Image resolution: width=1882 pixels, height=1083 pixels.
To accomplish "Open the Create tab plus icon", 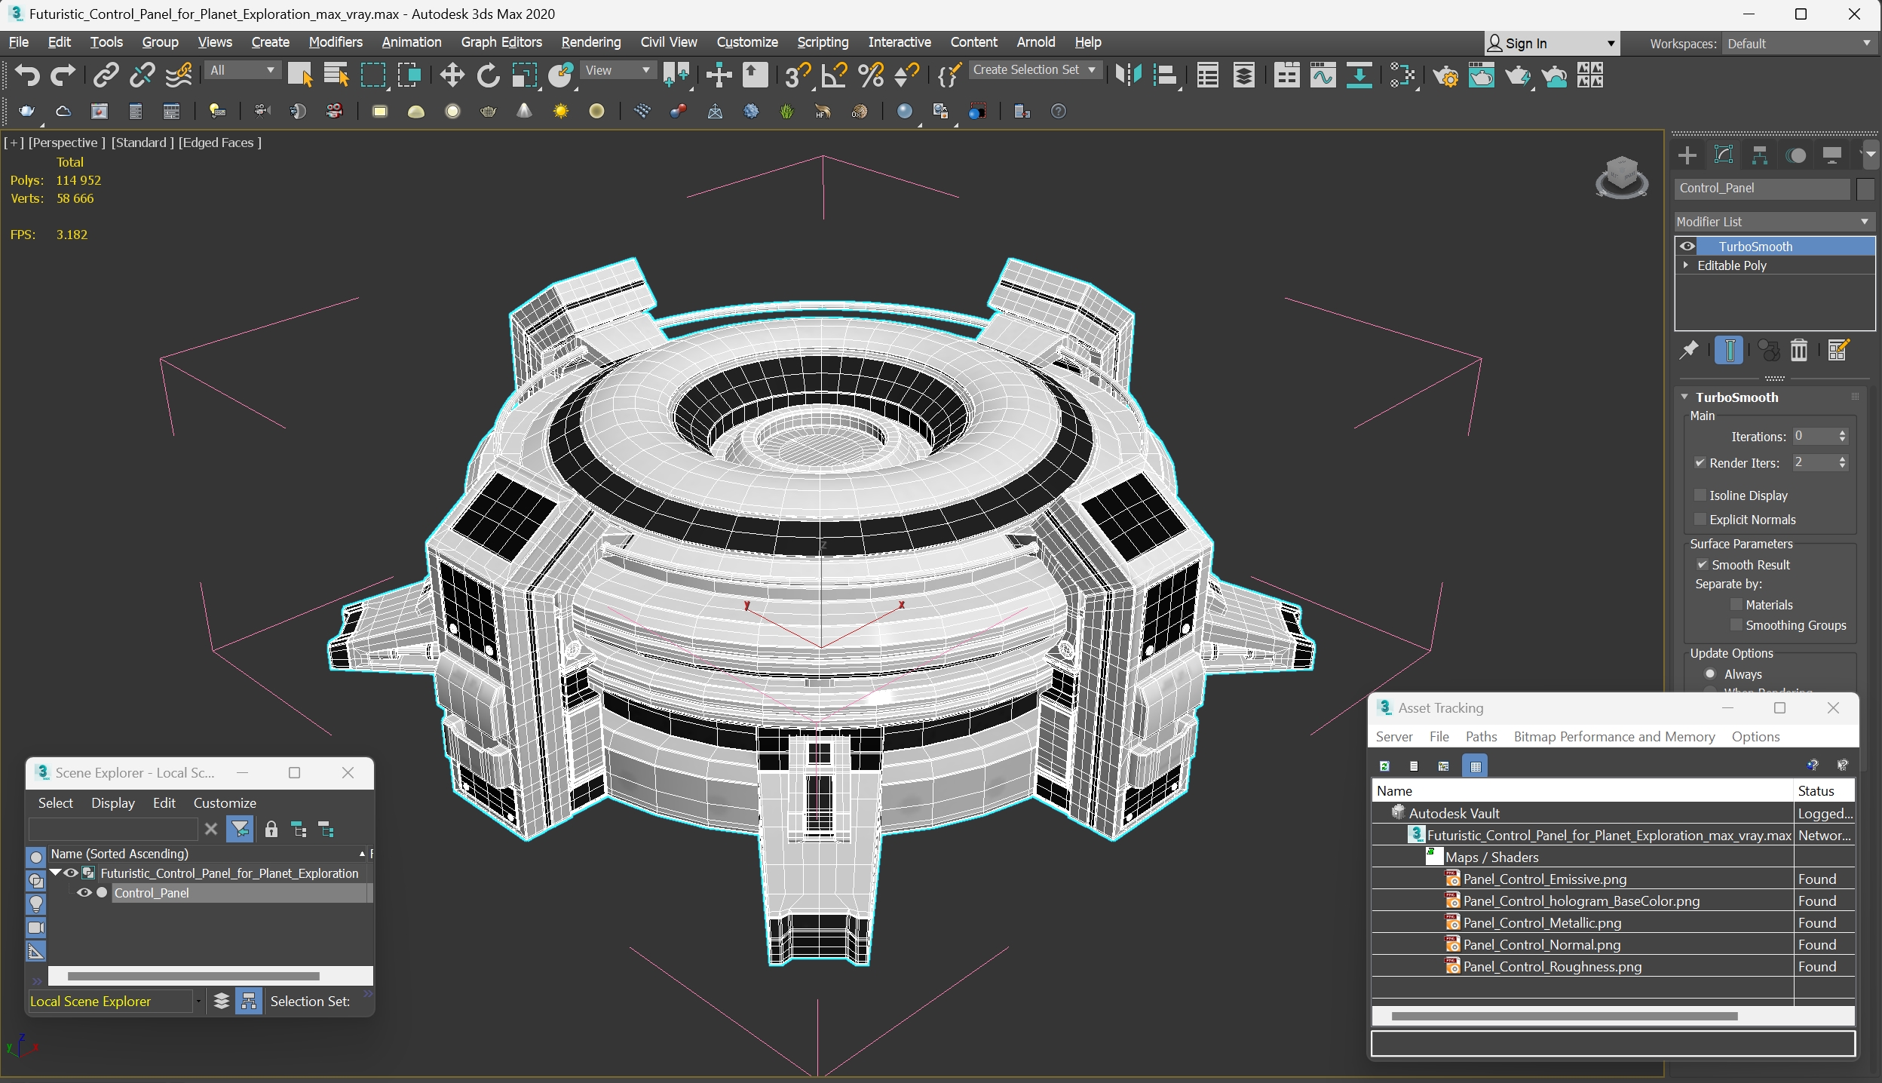I will [1687, 155].
